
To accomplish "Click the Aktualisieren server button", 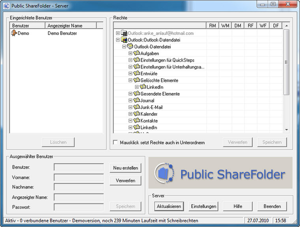I will pyautogui.click(x=169, y=206).
